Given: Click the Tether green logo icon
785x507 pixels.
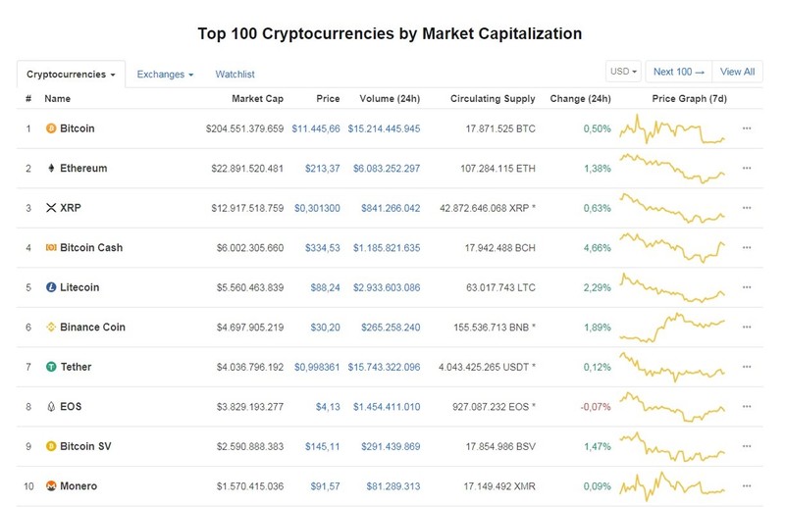Looking at the screenshot, I should 51,367.
